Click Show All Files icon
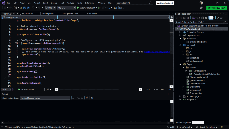 click(x=206, y=18)
